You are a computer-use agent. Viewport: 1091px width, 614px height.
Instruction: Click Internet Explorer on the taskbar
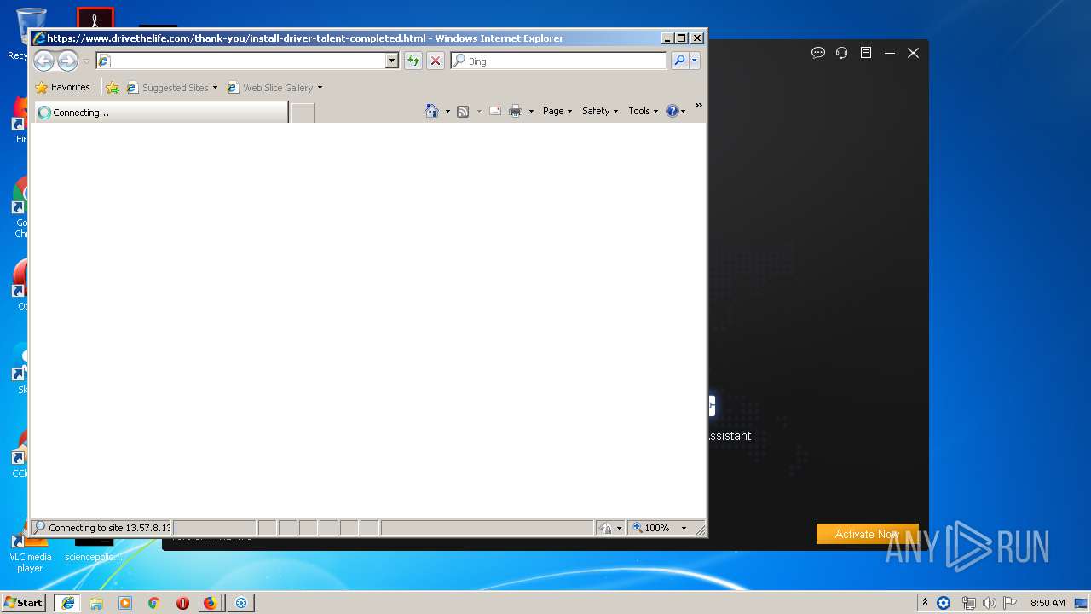(67, 602)
